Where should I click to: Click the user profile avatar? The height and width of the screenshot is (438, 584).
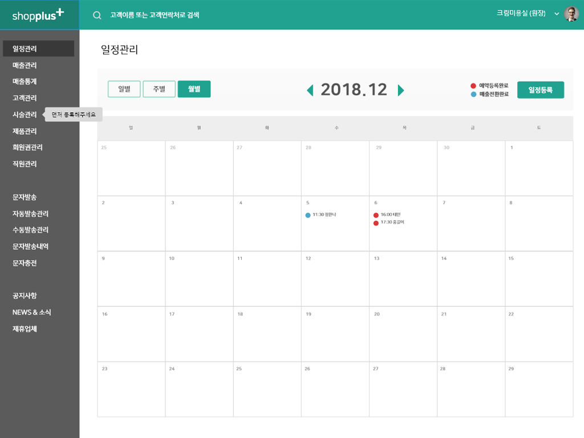click(571, 14)
